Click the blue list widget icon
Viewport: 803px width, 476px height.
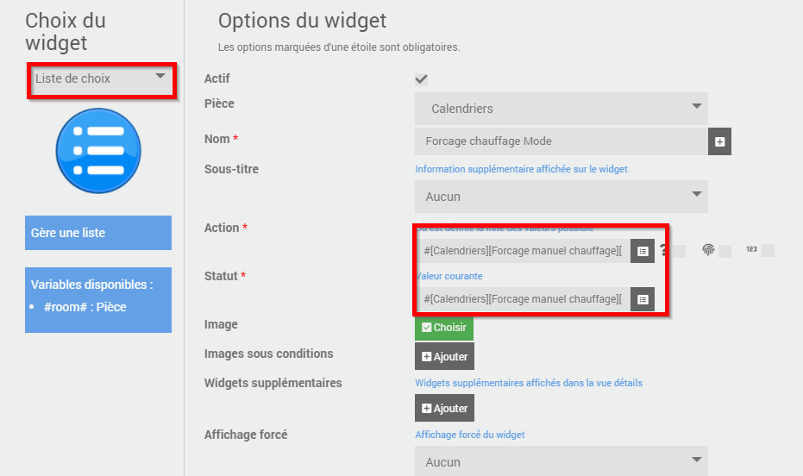point(98,151)
